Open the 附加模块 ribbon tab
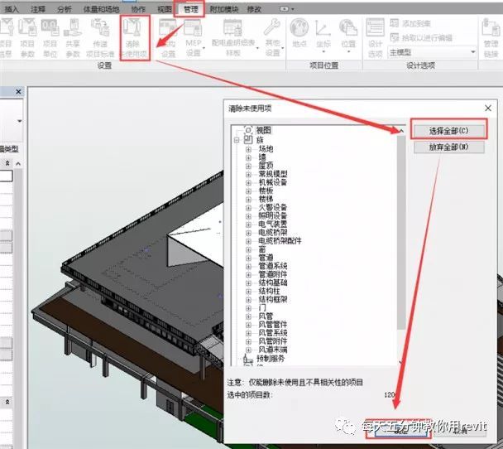 pos(226,9)
